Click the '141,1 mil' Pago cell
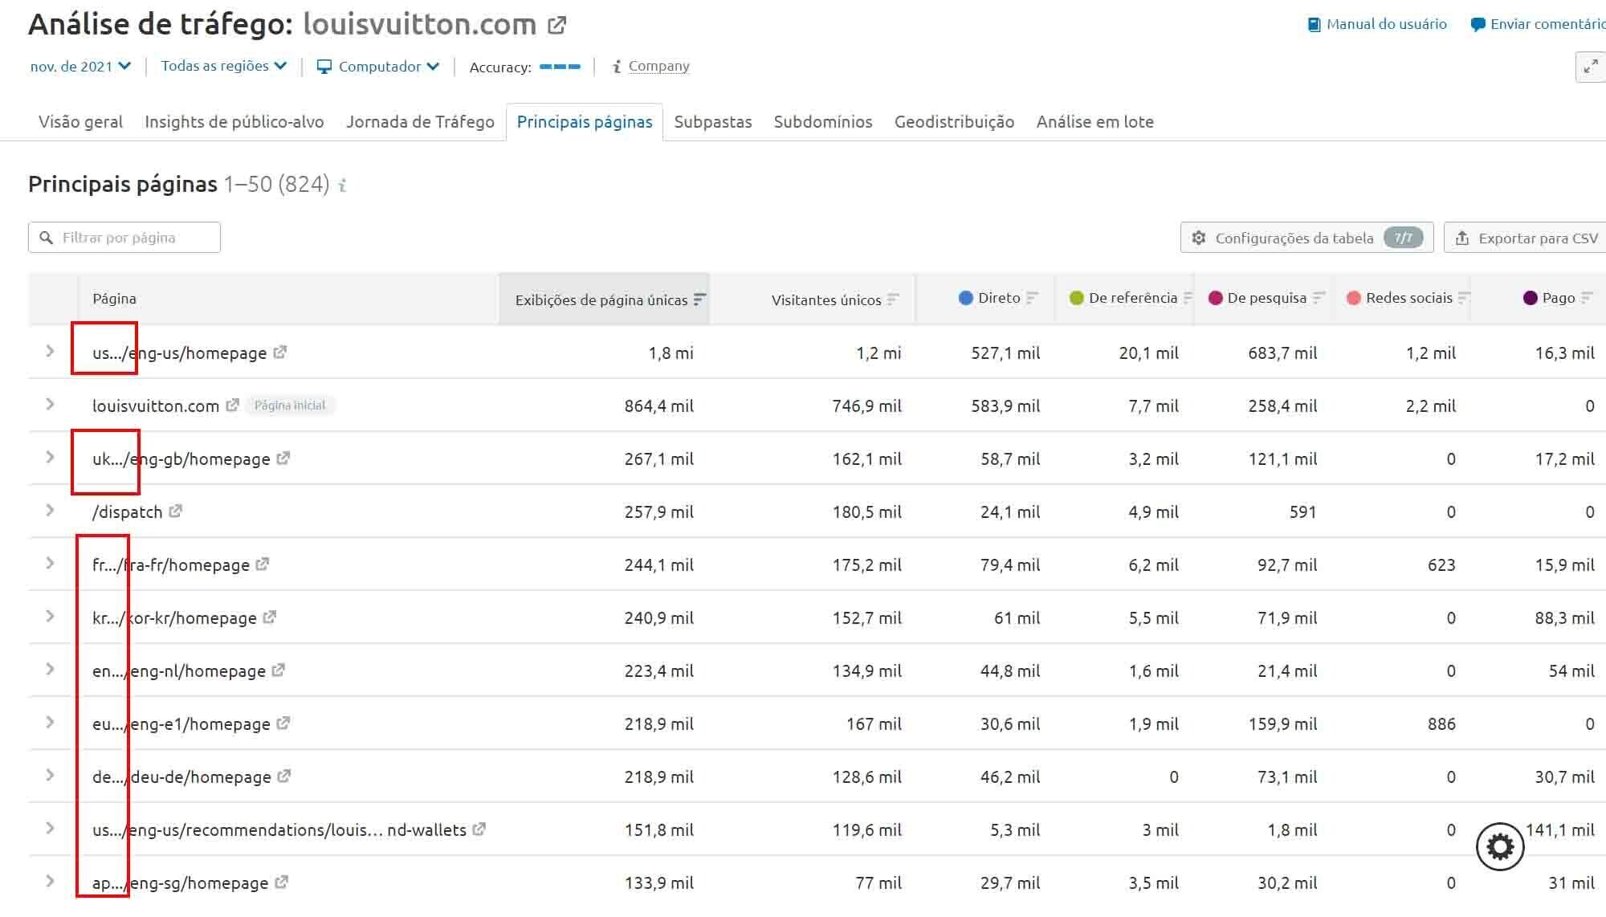This screenshot has width=1606, height=917. pyautogui.click(x=1560, y=830)
